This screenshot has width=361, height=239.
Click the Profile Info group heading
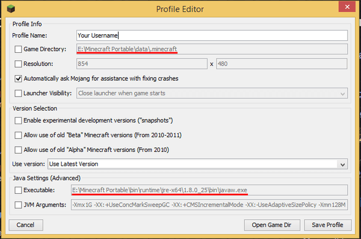(27, 24)
